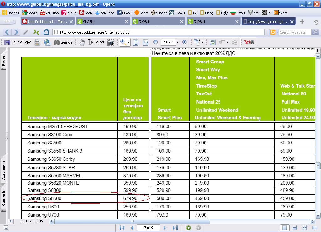Image resolution: width=321 pixels, height=232 pixels.
Task: Print the PDF with printer icon
Action: pos(37,42)
